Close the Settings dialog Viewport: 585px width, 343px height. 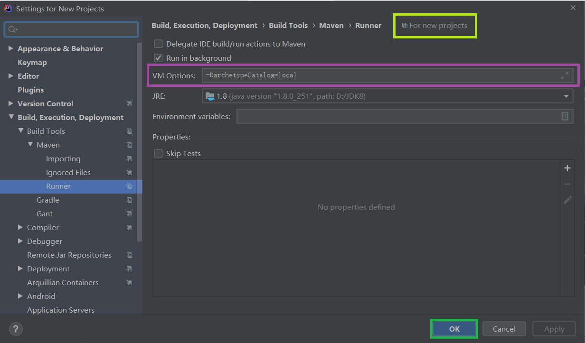[573, 8]
